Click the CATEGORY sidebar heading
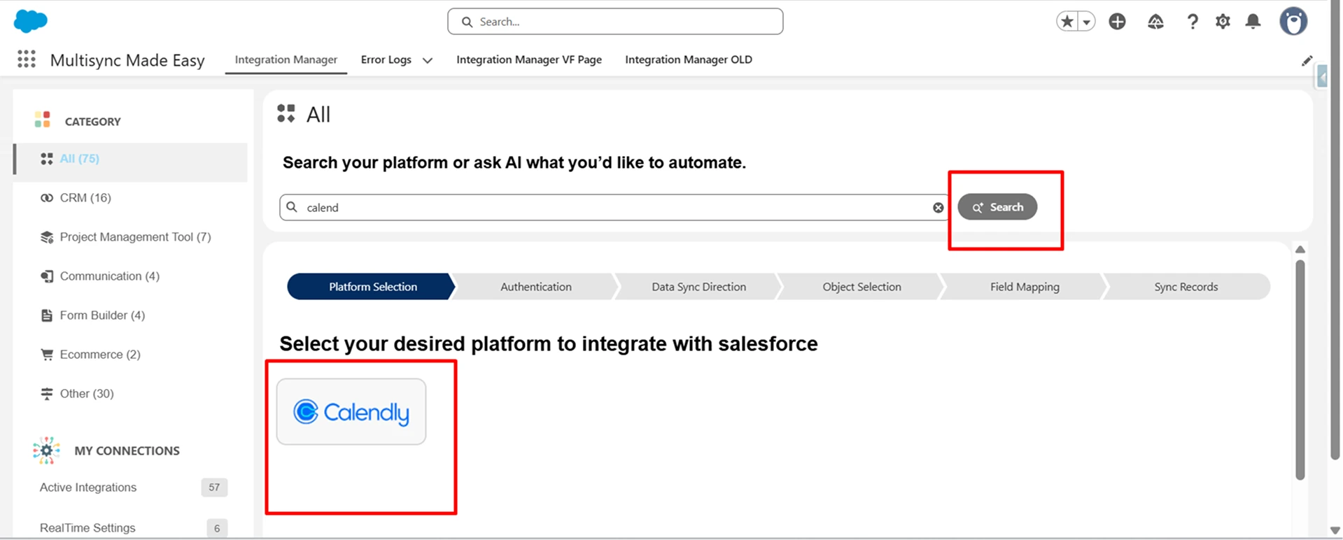The image size is (1343, 540). (93, 122)
